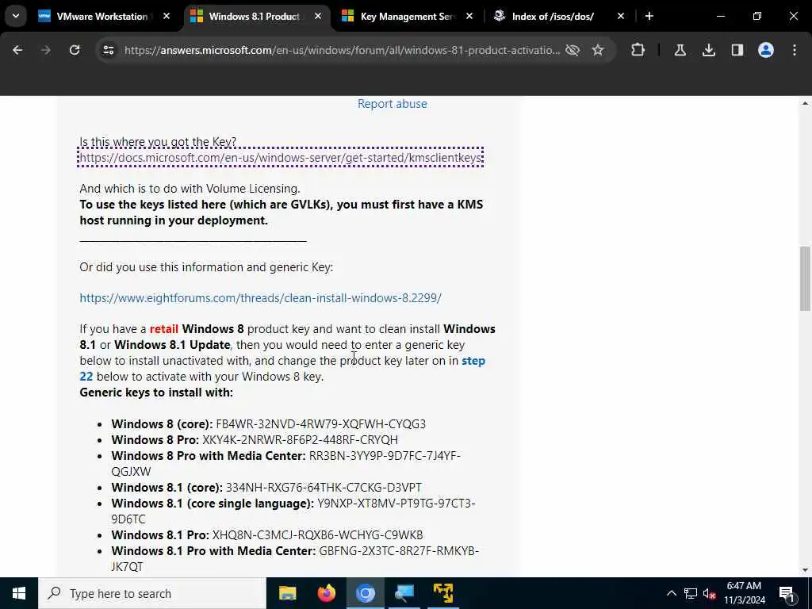Viewport: 812px width, 609px height.
Task: Click Windows 8.1 core single language entry
Action: click(293, 511)
